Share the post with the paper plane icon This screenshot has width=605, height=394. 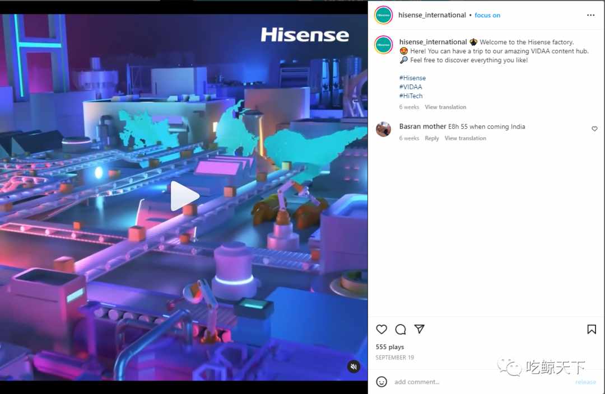[420, 329]
